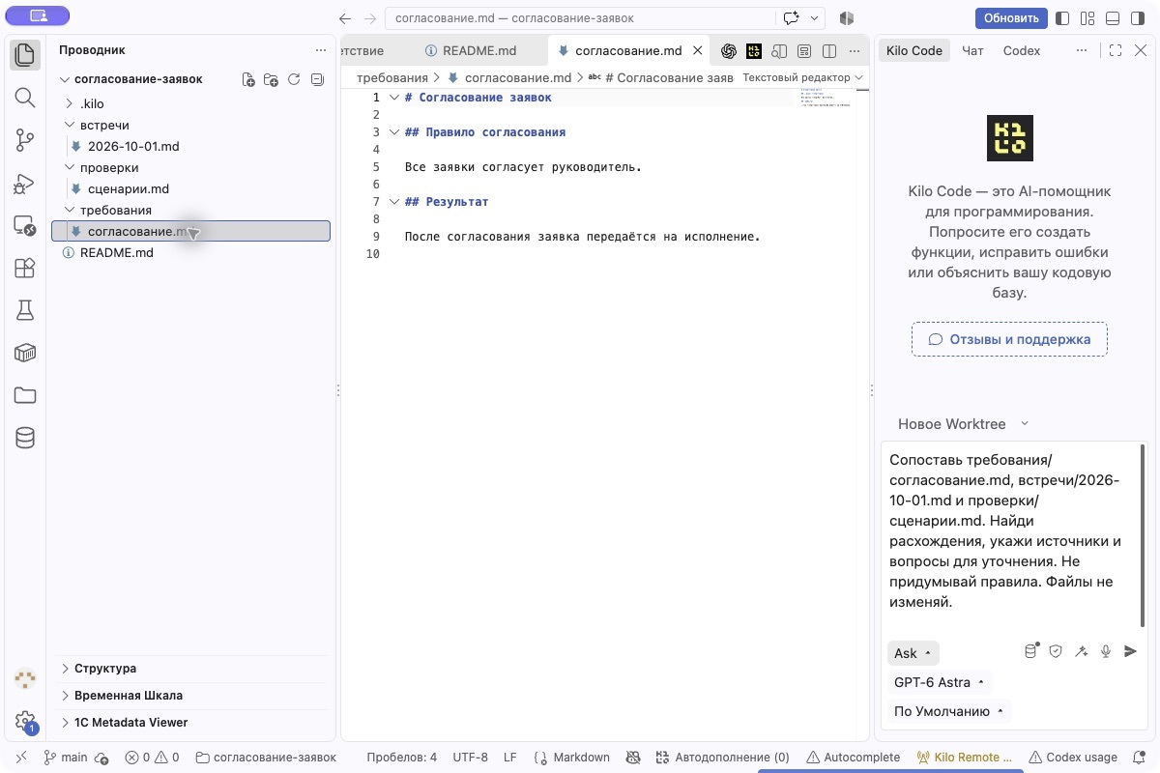Viewport: 1160px width, 773px height.
Task: Create a new folder in the explorer
Action: click(271, 80)
